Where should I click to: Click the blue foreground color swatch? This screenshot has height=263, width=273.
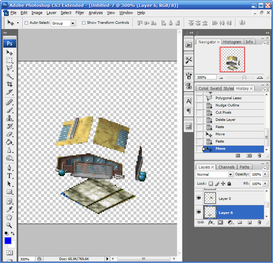[8, 241]
